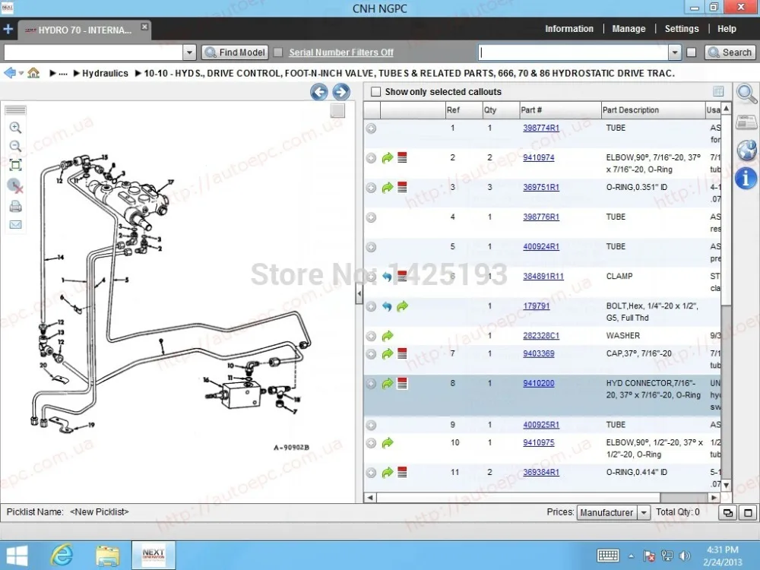Open part number 9410200 link
This screenshot has width=760, height=570.
coord(539,383)
